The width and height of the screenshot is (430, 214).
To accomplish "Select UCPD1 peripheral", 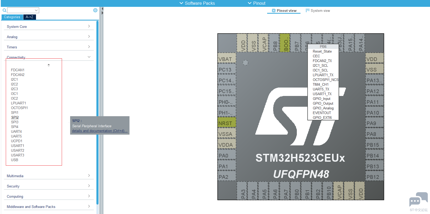I will [x=17, y=141].
